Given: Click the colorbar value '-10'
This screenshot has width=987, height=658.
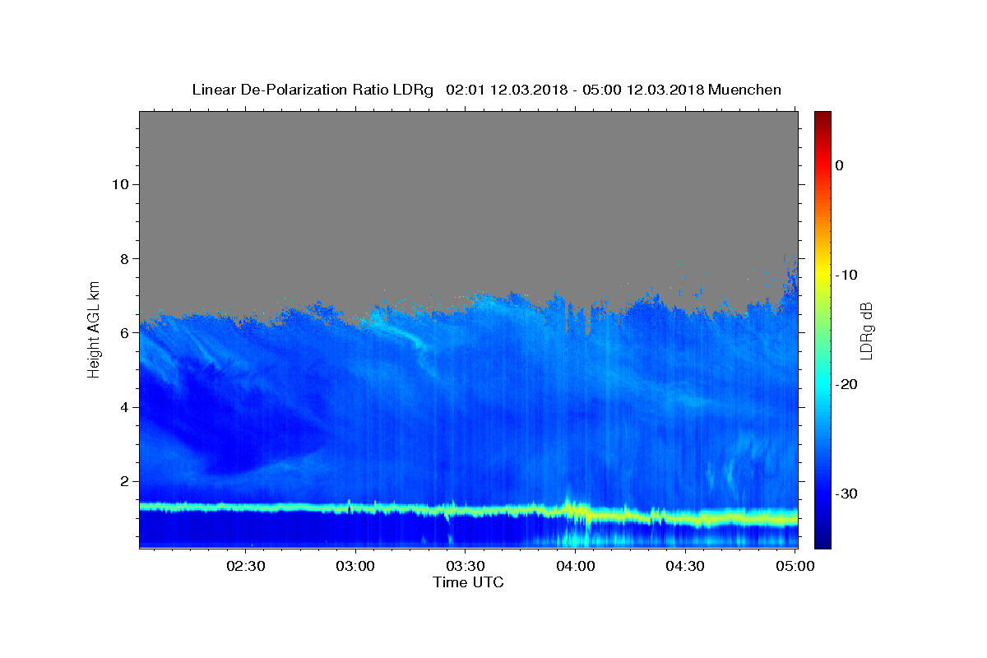Looking at the screenshot, I should coord(847,275).
